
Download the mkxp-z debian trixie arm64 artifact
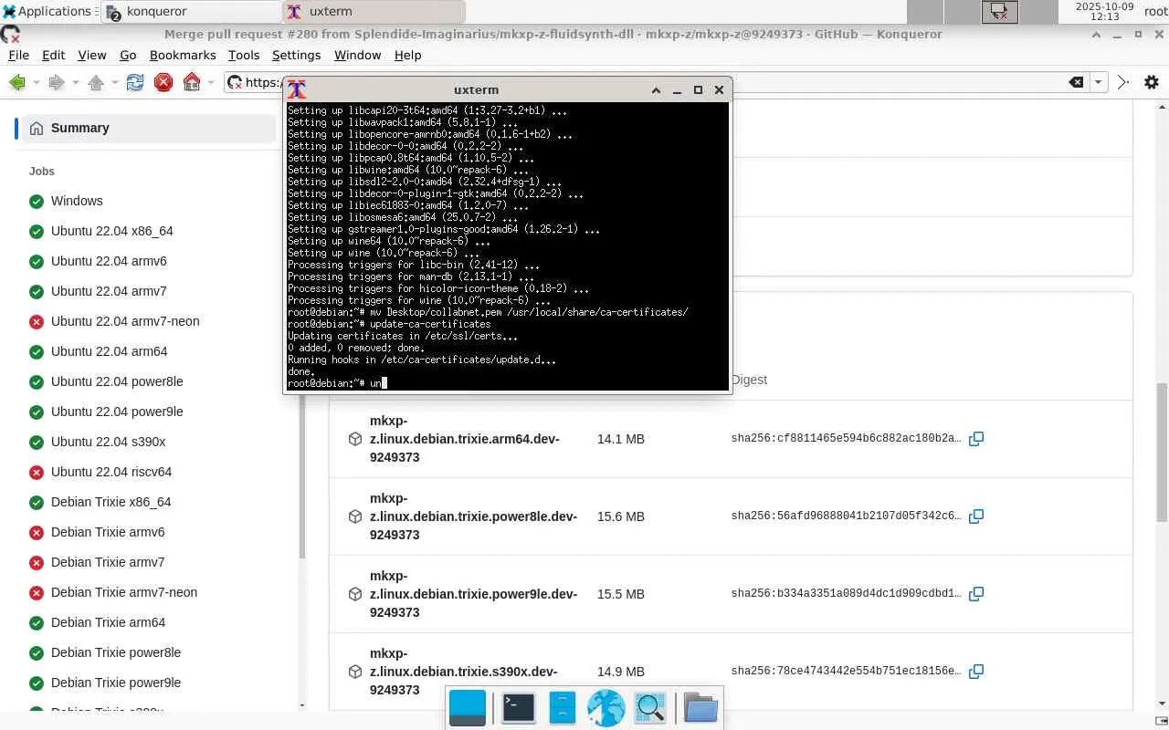pyautogui.click(x=464, y=439)
